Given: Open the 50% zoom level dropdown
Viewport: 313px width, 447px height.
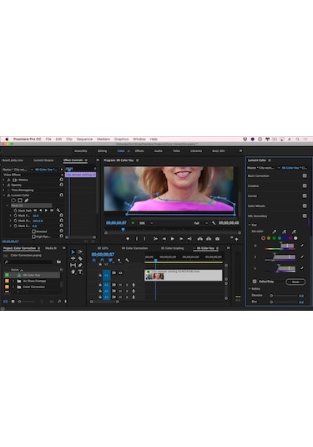Looking at the screenshot, I should (x=146, y=223).
